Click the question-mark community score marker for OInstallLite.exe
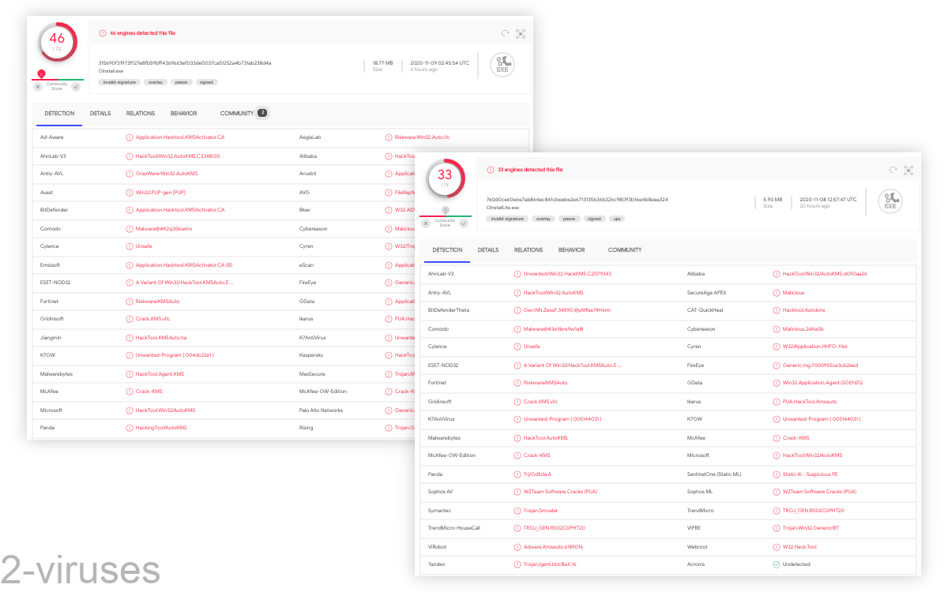 [445, 210]
